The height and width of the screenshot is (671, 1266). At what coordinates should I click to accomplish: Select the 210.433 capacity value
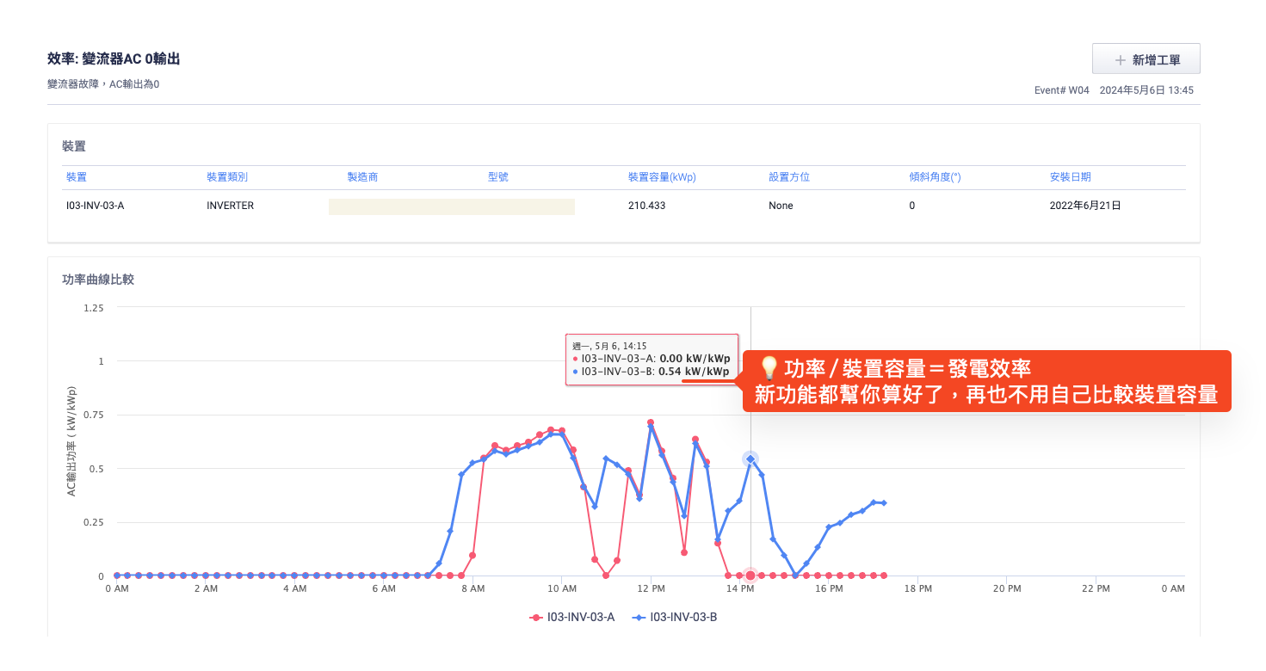pos(646,206)
